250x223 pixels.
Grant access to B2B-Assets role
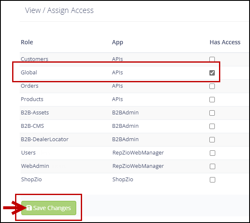(212, 113)
